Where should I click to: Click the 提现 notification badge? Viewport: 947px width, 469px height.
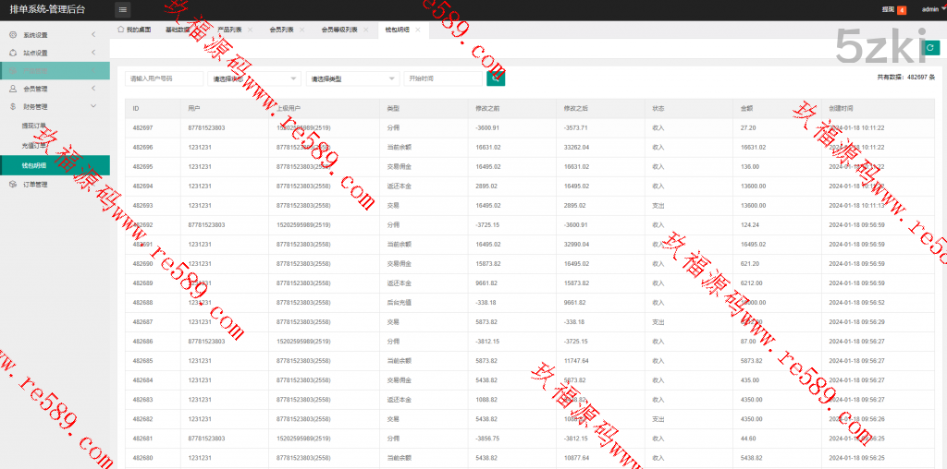[902, 10]
